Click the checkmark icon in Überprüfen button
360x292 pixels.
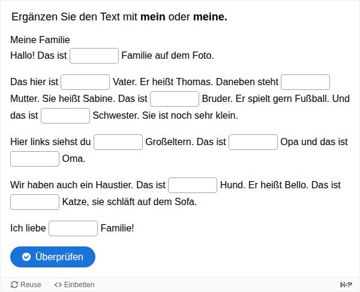[x=26, y=257]
